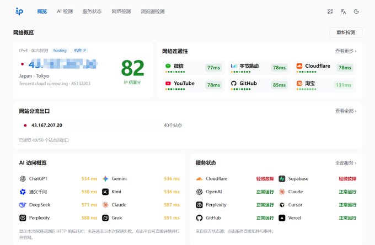375x245 pixels.
Task: Click the Gemini icon
Action: tap(105, 178)
